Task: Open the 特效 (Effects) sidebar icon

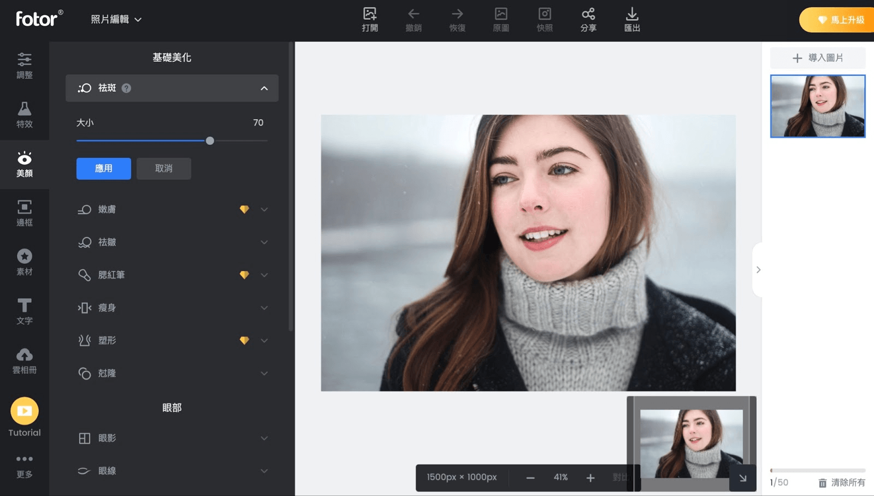Action: tap(24, 115)
